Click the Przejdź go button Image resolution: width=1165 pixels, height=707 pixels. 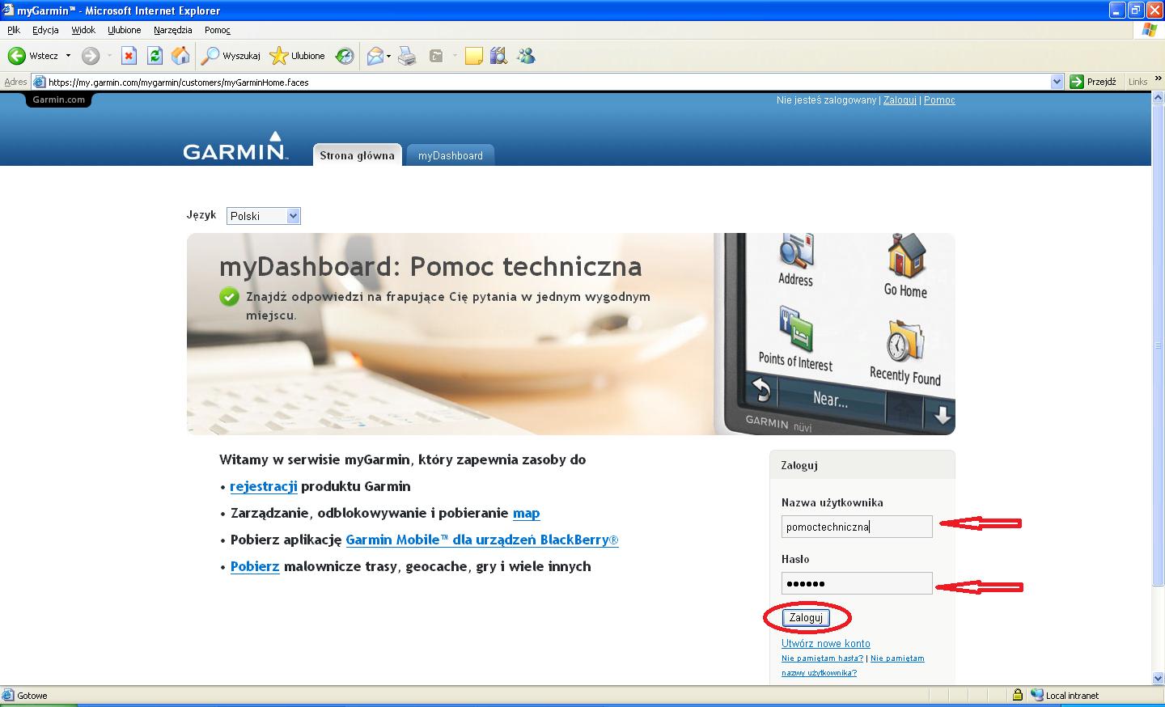click(1093, 82)
